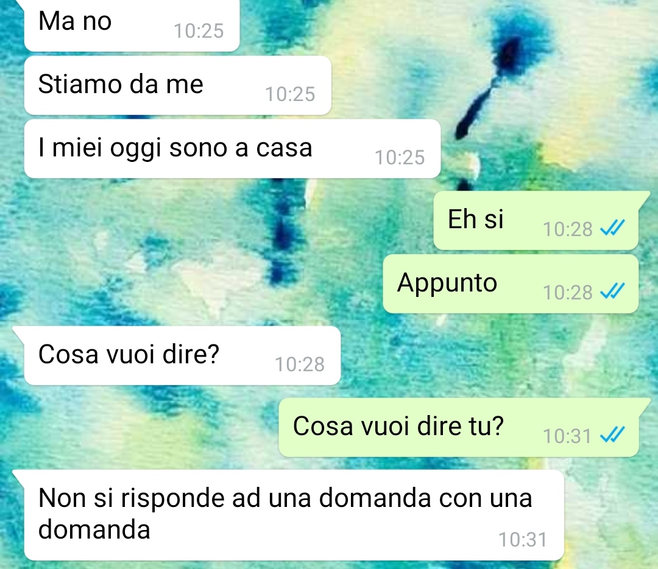Select the 'Stiamo da me' message

[x=178, y=86]
